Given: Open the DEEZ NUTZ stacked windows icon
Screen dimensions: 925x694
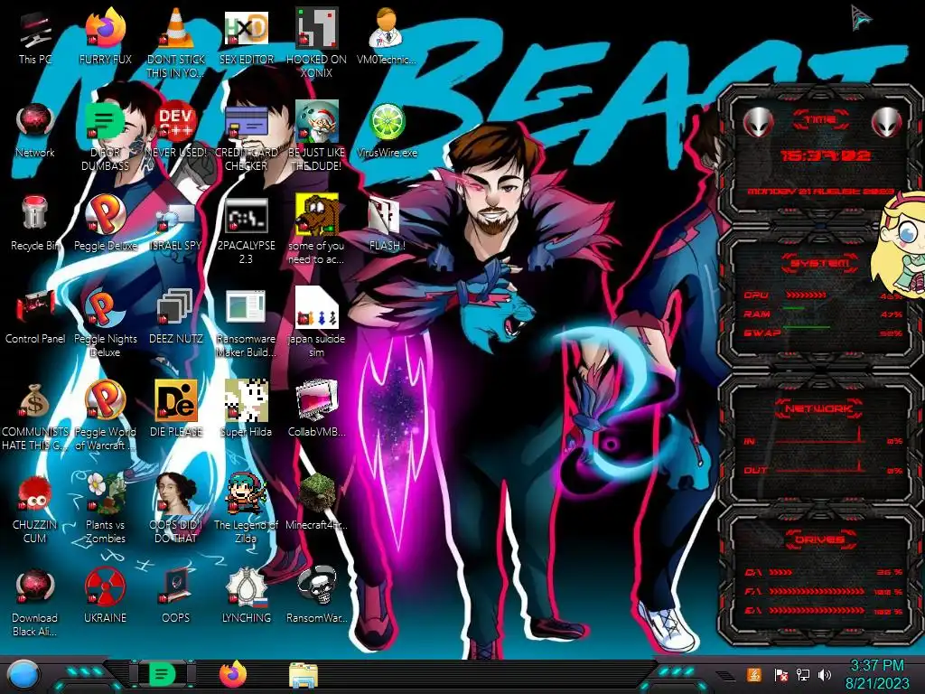Looking at the screenshot, I should 176,317.
